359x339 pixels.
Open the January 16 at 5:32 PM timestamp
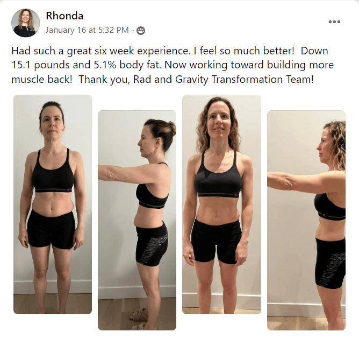[87, 30]
